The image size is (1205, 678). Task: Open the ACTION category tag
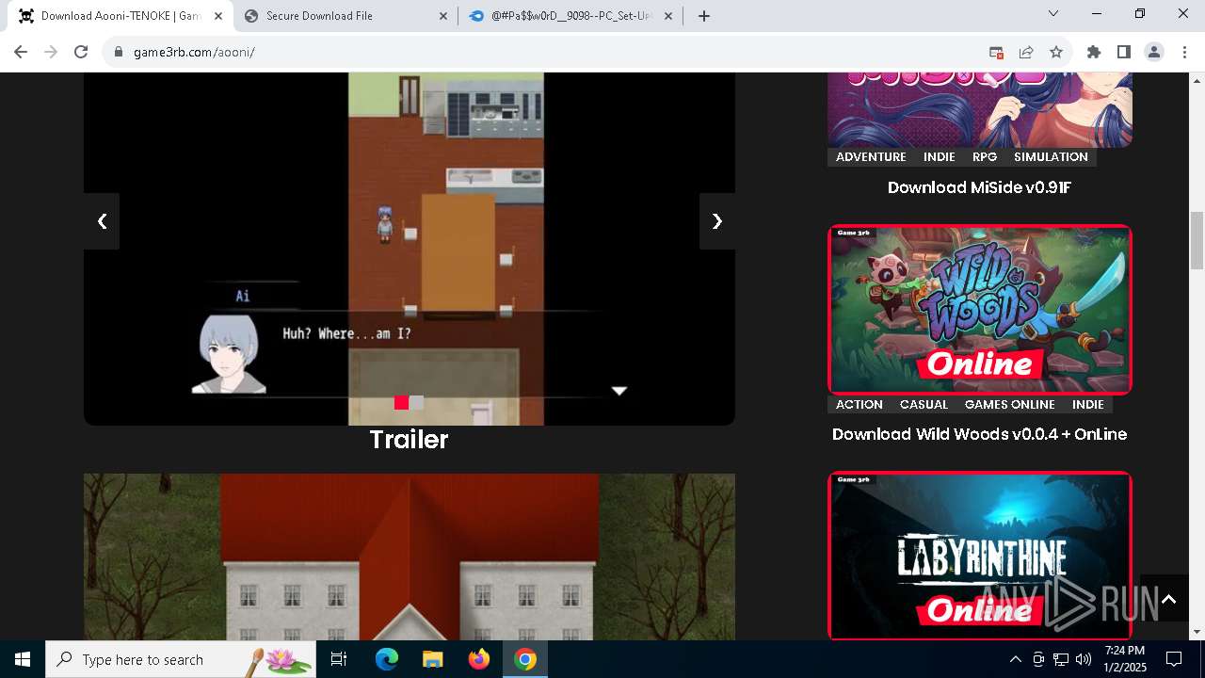pos(860,405)
